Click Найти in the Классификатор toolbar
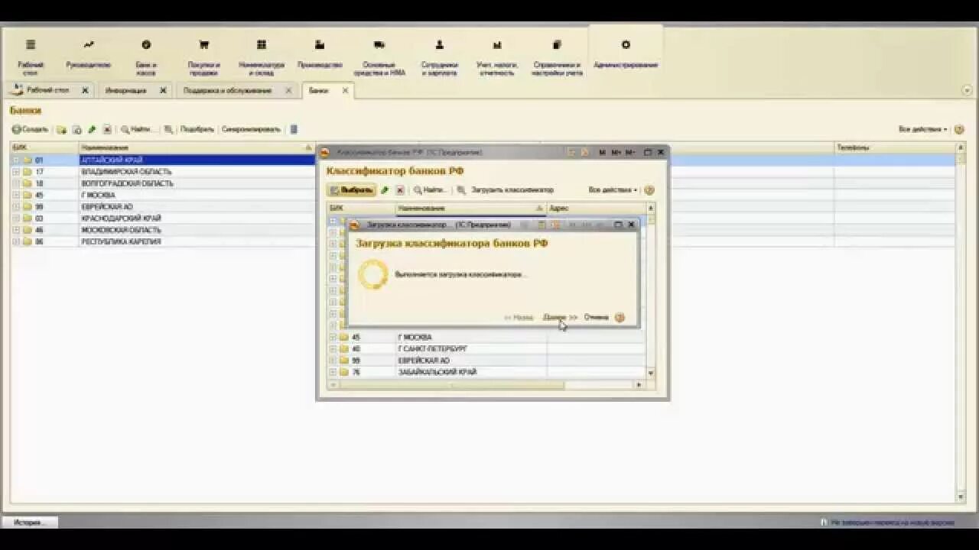The image size is (979, 550). coord(431,190)
